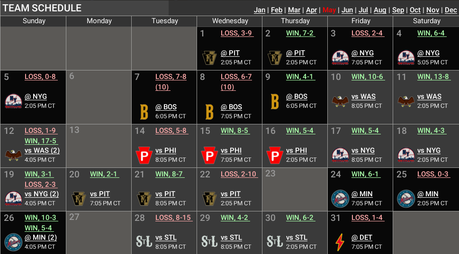Click Washington eagle logo on May 10

pos(340,101)
